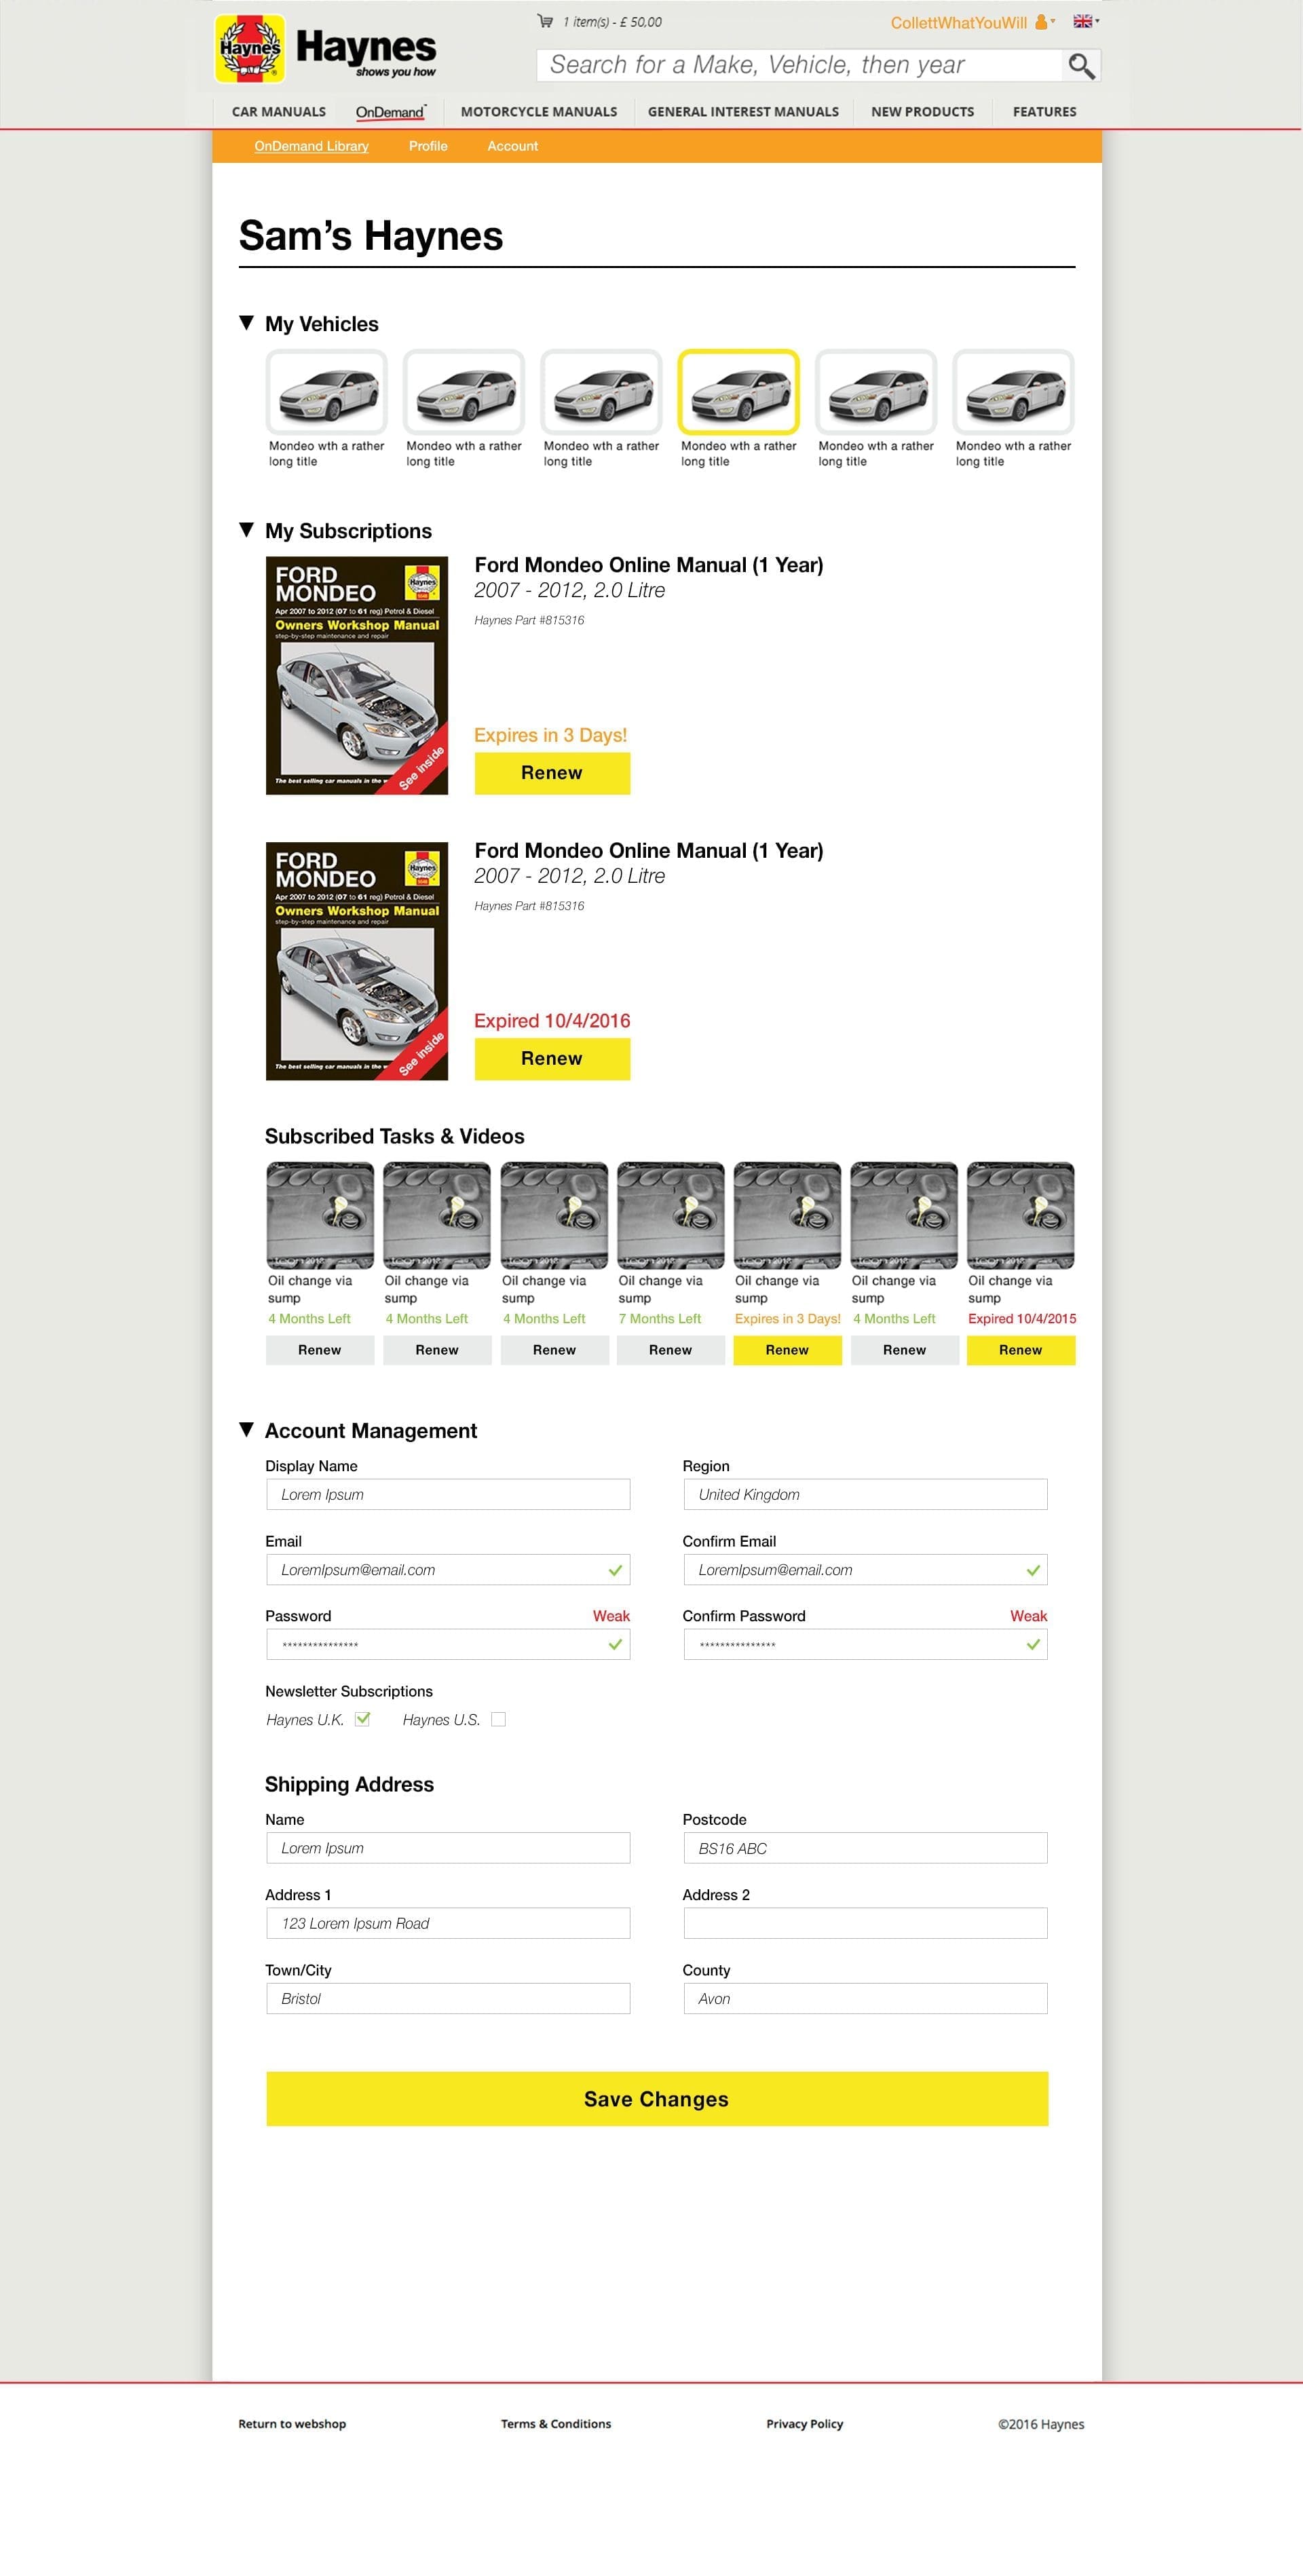Click the Postcode field
Screen dimensions: 1303x2576
pyautogui.click(x=865, y=1848)
